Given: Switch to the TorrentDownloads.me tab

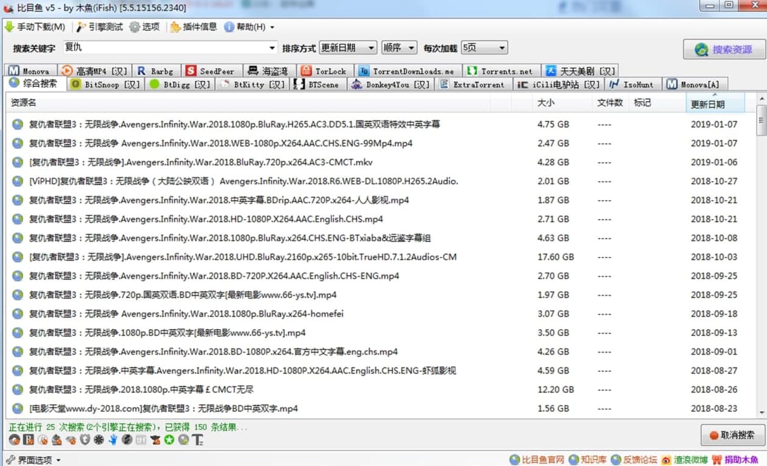Looking at the screenshot, I should tap(408, 71).
